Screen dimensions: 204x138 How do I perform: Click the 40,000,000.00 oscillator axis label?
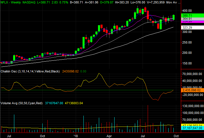[x=192, y=81]
